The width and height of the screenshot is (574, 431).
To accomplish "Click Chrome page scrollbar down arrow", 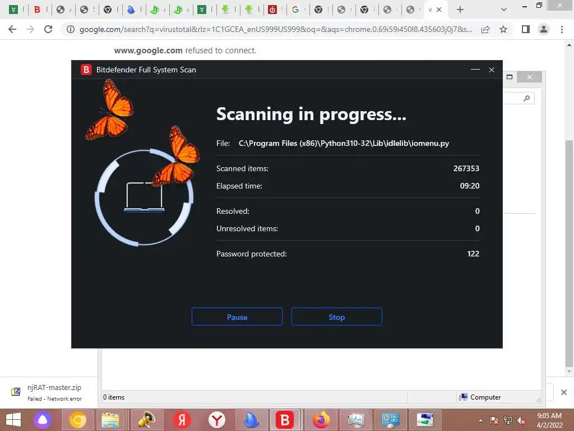I will tap(569, 372).
